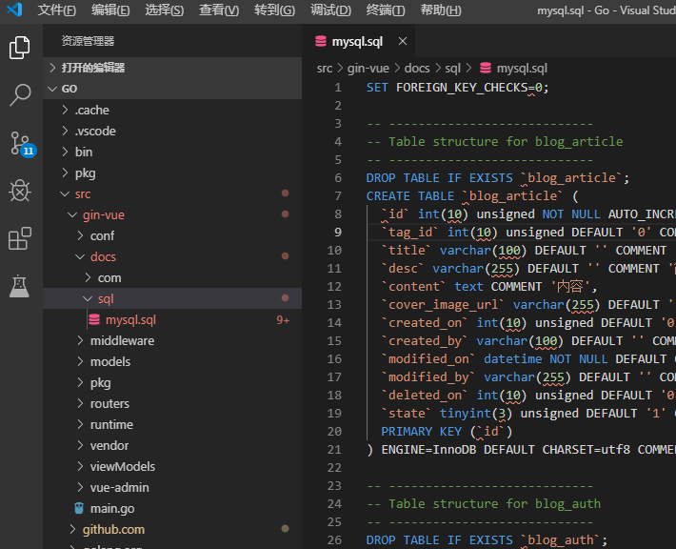The height and width of the screenshot is (549, 676).
Task: Open the Extensions view icon
Action: click(x=20, y=238)
